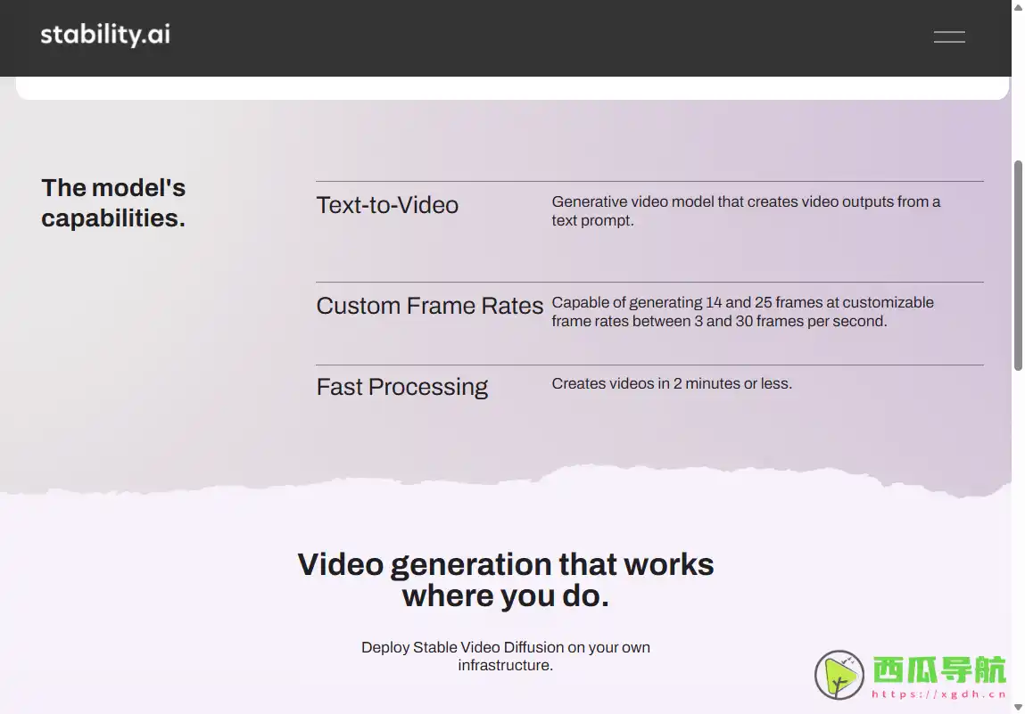Select the Fast Processing heading
Image resolution: width=1025 pixels, height=714 pixels.
tap(401, 387)
